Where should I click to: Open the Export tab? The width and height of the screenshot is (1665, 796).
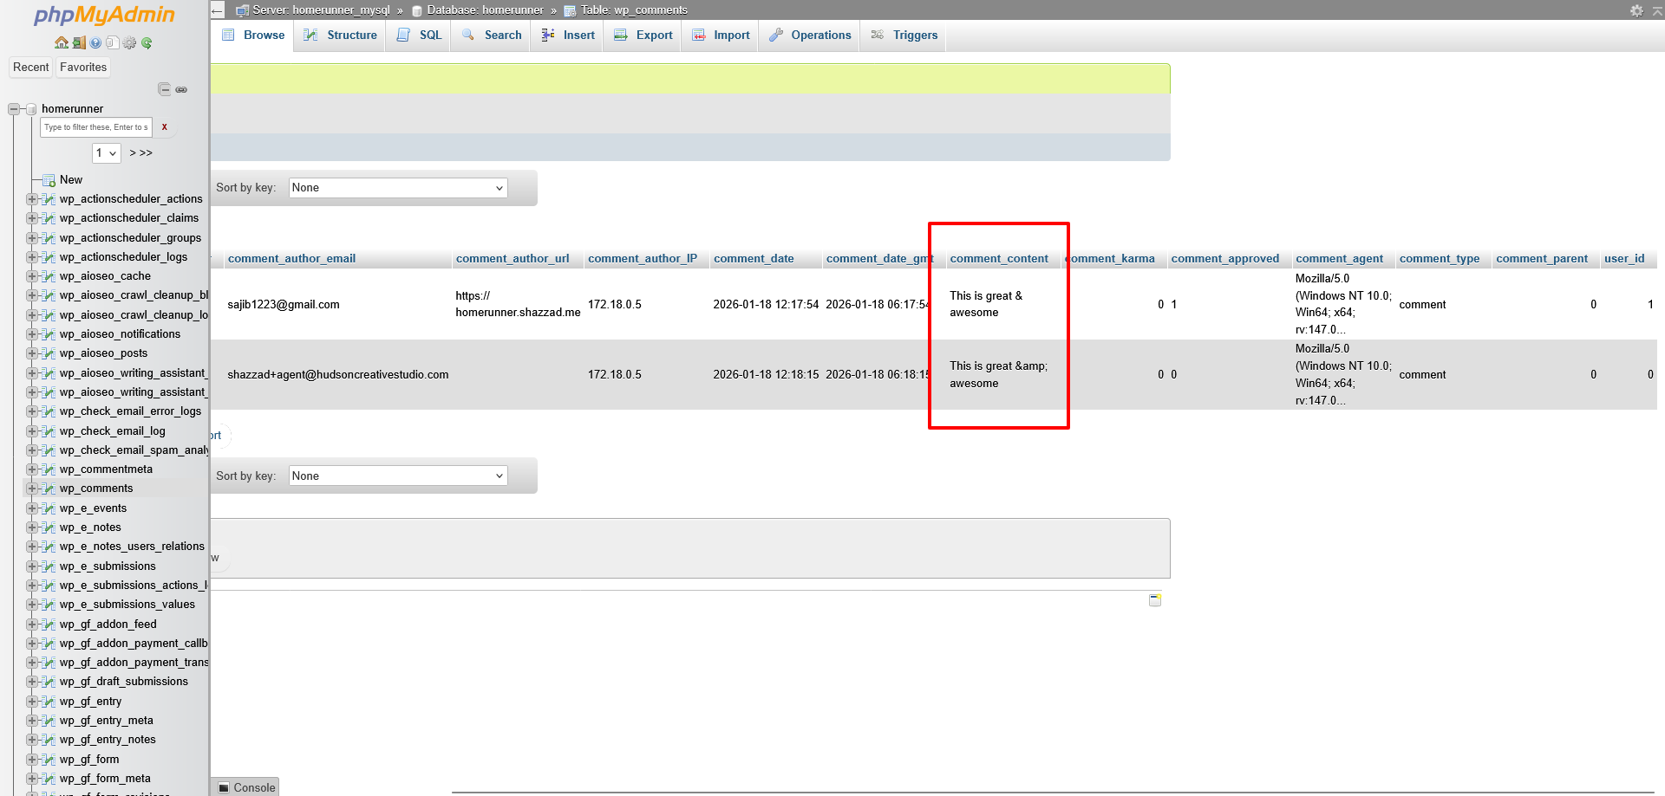[x=643, y=36]
